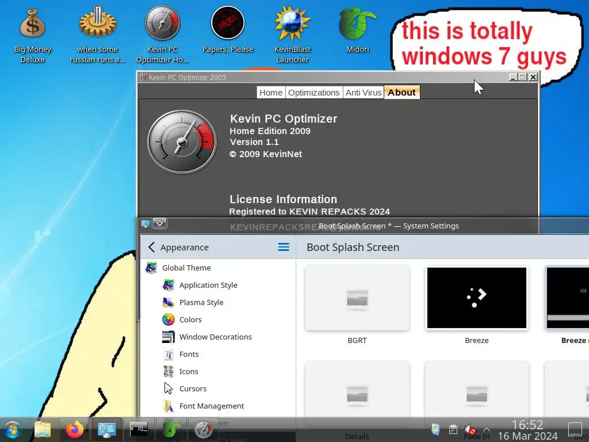Click the Font Management icon
589x442 pixels.
(x=169, y=406)
